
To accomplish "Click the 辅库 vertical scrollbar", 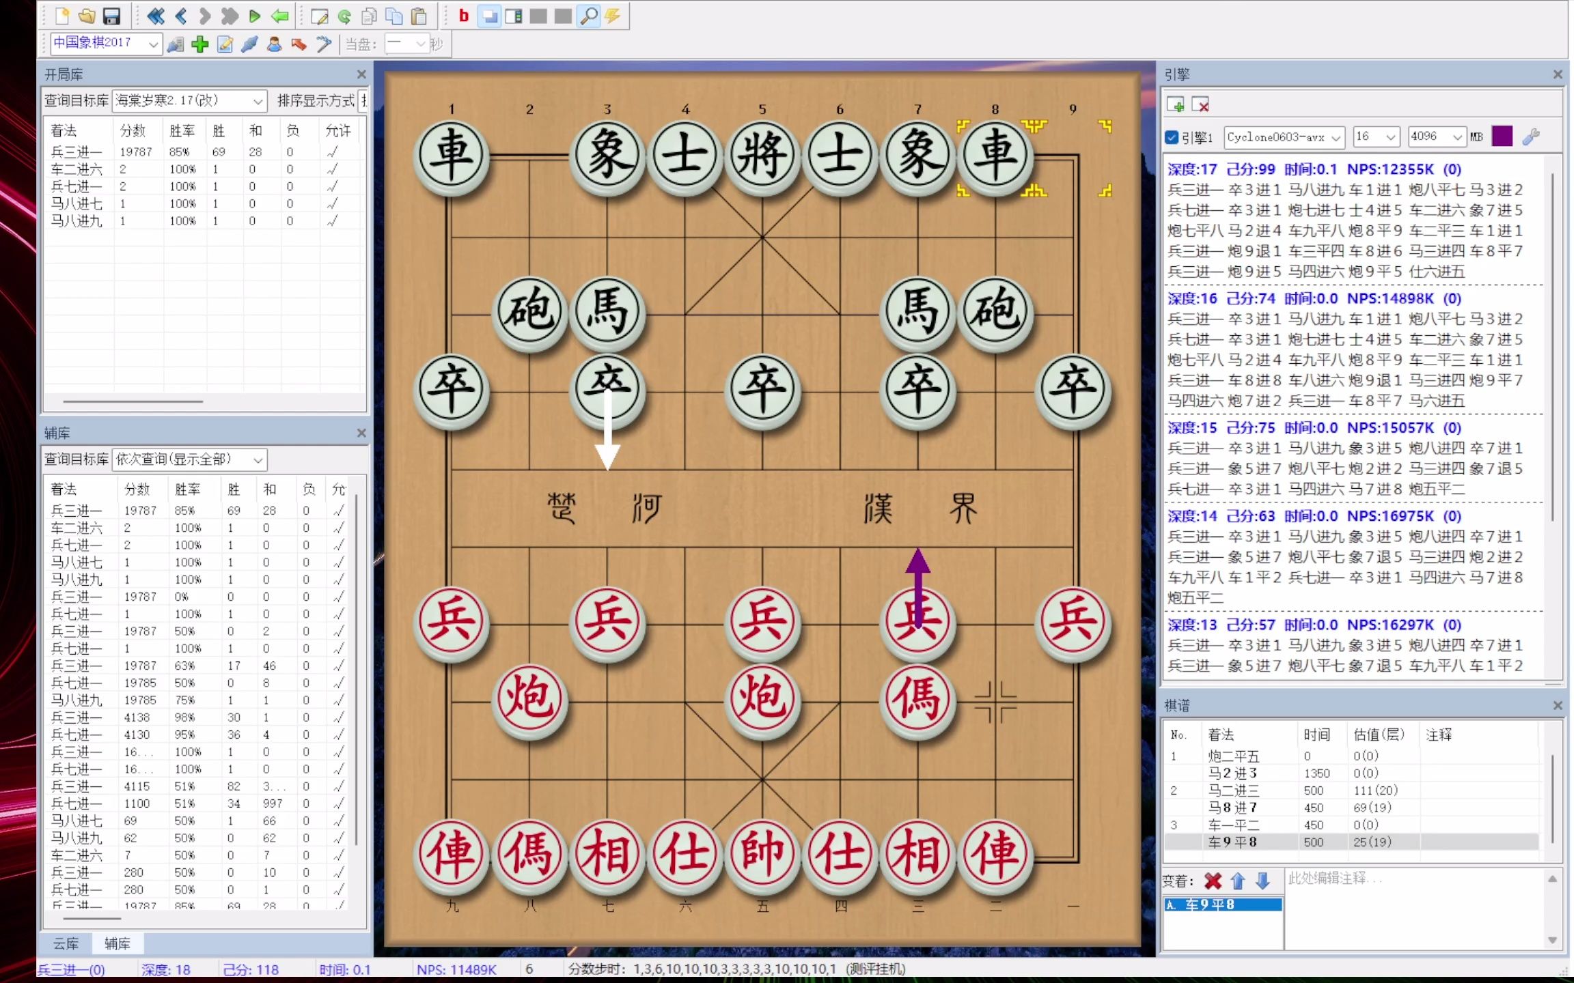I will coord(356,669).
